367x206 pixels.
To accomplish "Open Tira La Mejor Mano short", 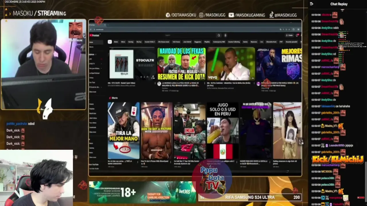I will coord(124,130).
